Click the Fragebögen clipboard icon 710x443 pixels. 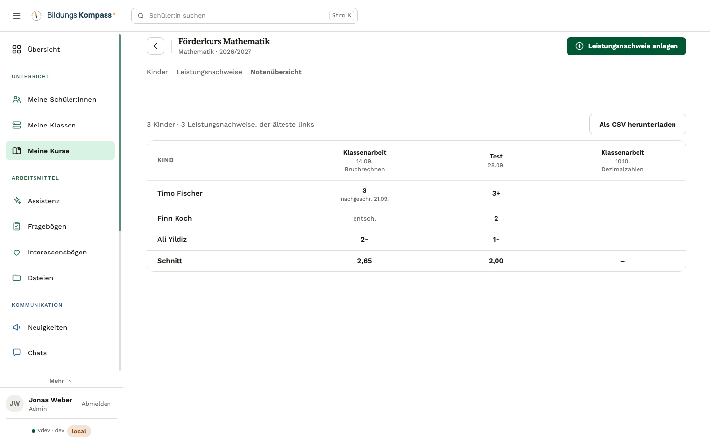pyautogui.click(x=17, y=226)
